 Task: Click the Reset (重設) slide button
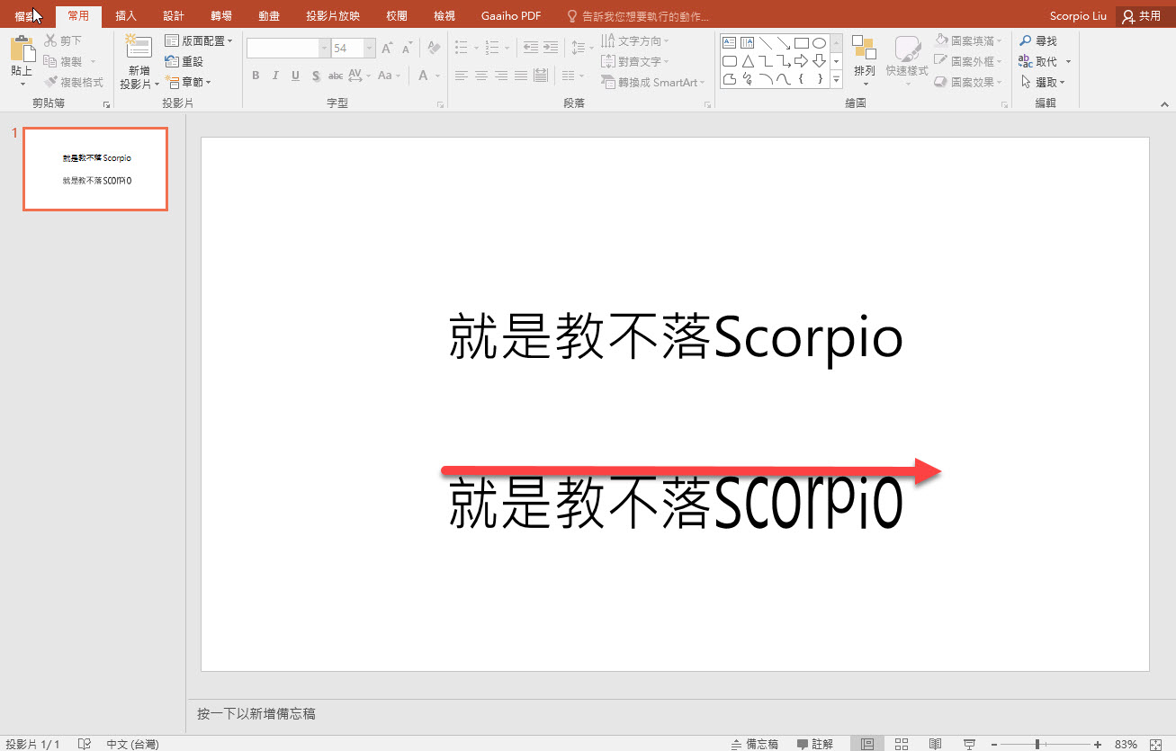(184, 61)
